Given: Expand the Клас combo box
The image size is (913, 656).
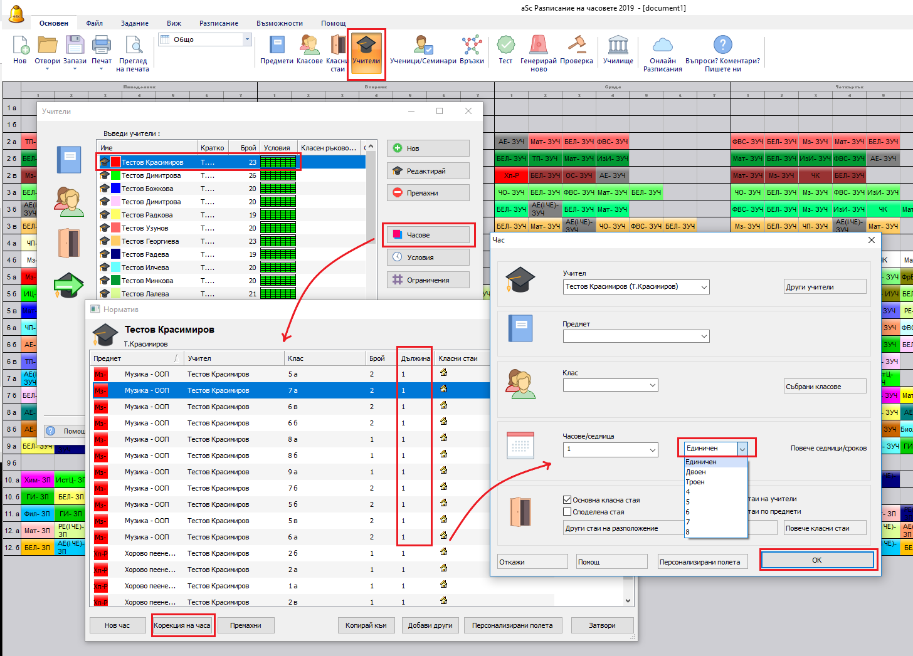Looking at the screenshot, I should (652, 385).
